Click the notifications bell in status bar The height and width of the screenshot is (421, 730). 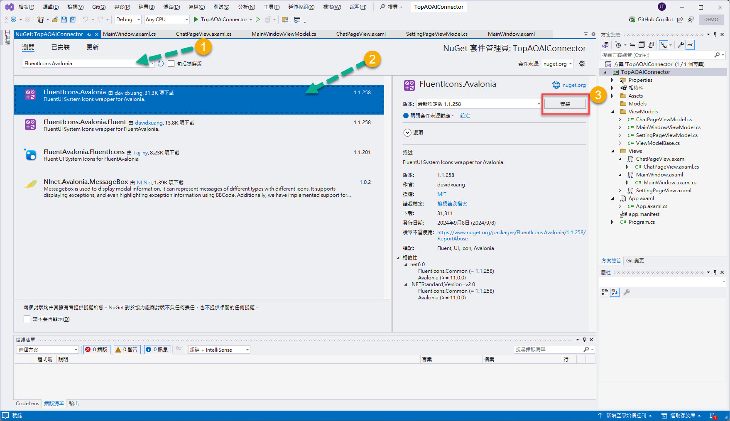[x=713, y=416]
